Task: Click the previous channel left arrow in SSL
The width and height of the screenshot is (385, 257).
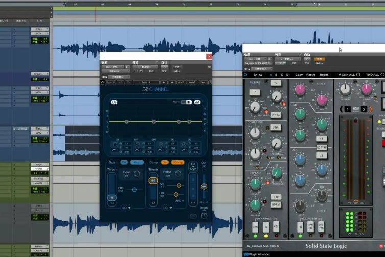Action: click(x=341, y=109)
